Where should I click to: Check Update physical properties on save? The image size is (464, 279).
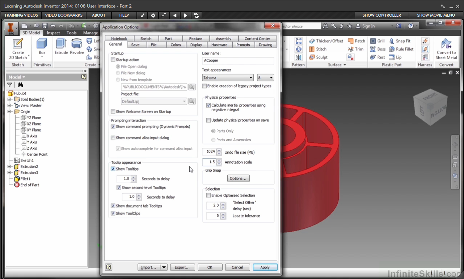[208, 120]
